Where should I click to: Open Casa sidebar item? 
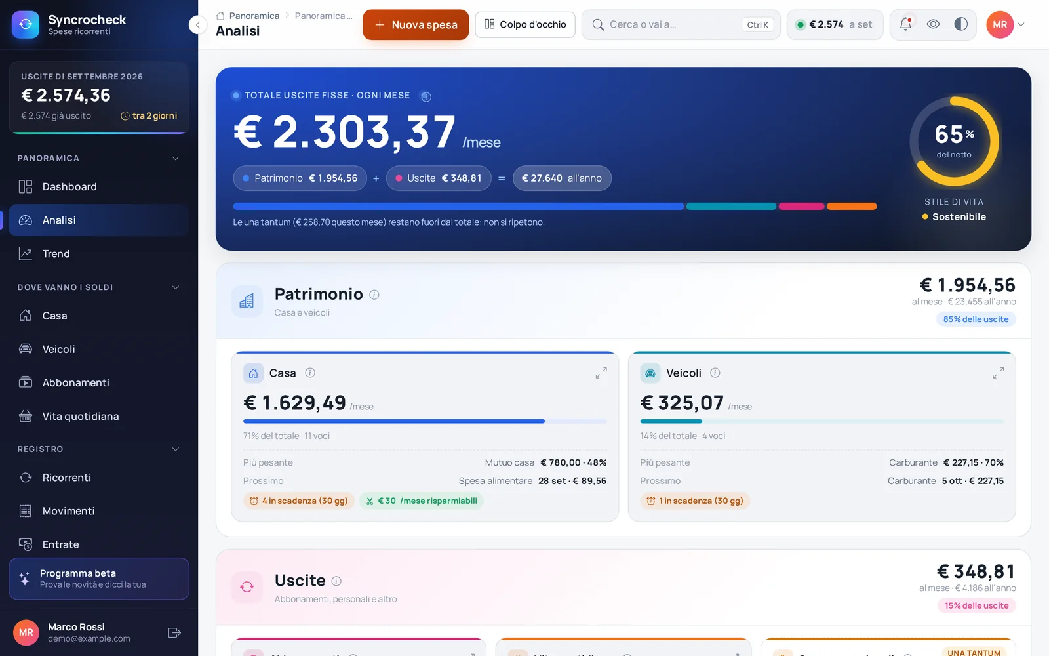pos(99,316)
